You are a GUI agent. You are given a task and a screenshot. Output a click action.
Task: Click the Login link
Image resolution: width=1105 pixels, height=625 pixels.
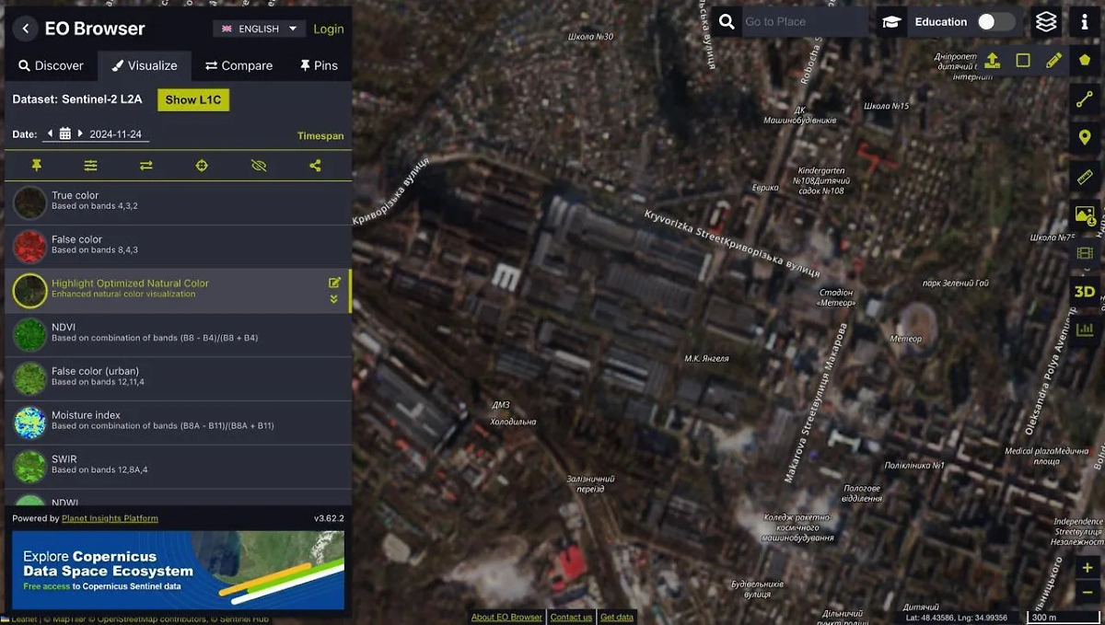coord(328,29)
